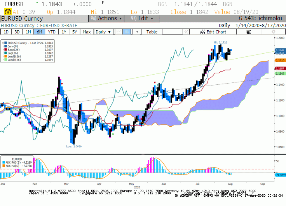Screen dimensions: 286x206
Task: Open chart settings gear icon
Action: pyautogui.click(x=273, y=32)
